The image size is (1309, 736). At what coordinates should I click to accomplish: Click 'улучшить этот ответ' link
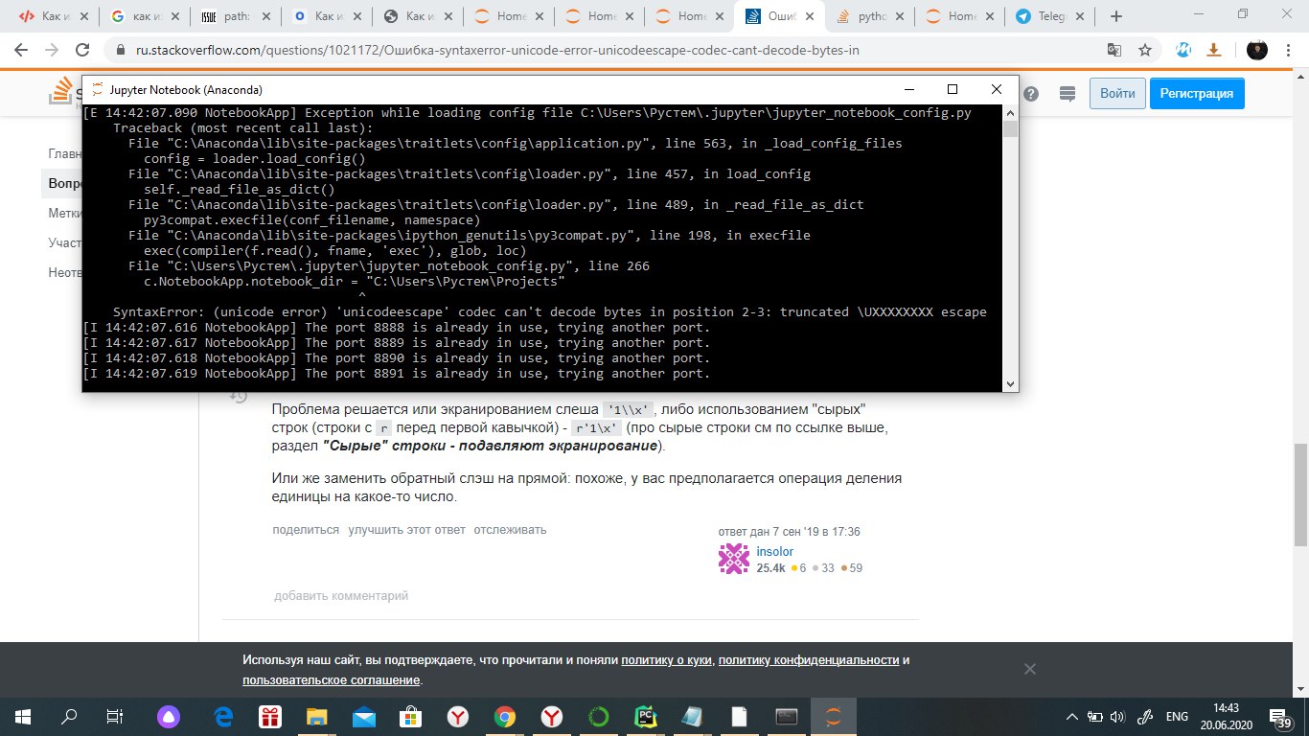point(407,529)
